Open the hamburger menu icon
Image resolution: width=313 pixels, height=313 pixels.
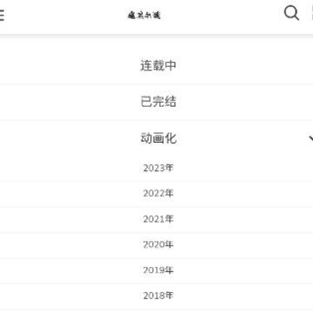coord(2,15)
